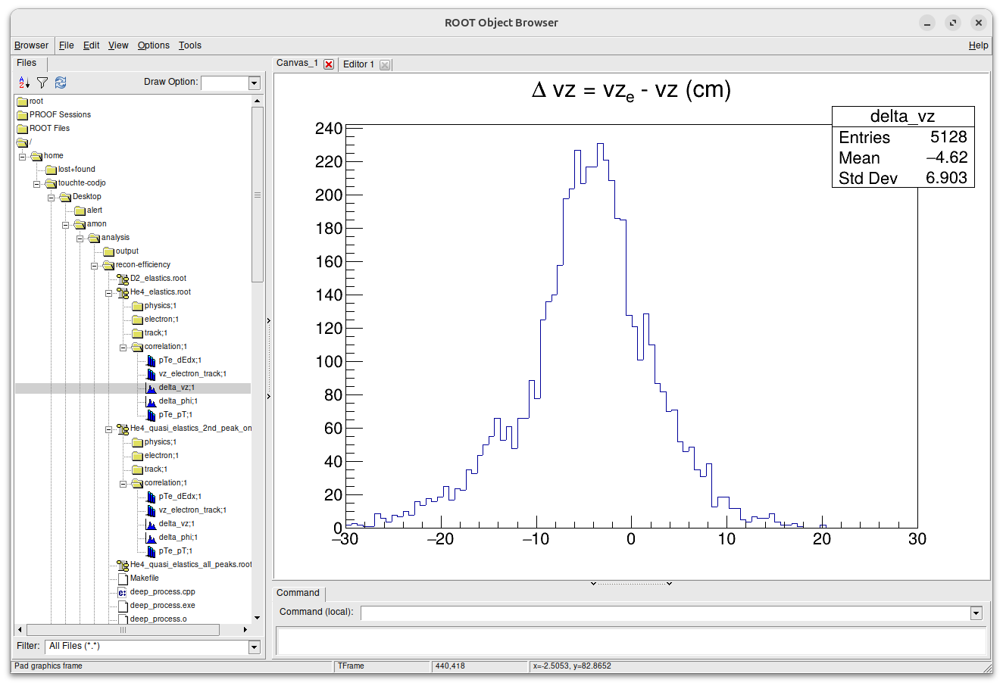Click the He4_quasi_elastics_all_peaks.root file icon
The width and height of the screenshot is (1003, 686).
[123, 565]
